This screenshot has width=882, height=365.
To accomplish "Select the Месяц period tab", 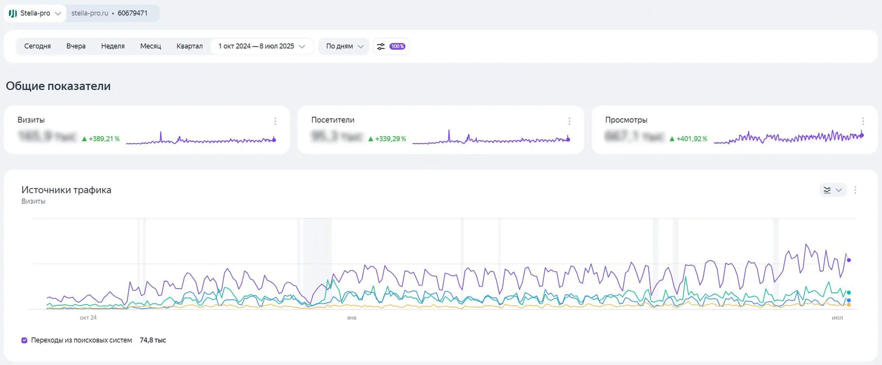I will (x=151, y=46).
